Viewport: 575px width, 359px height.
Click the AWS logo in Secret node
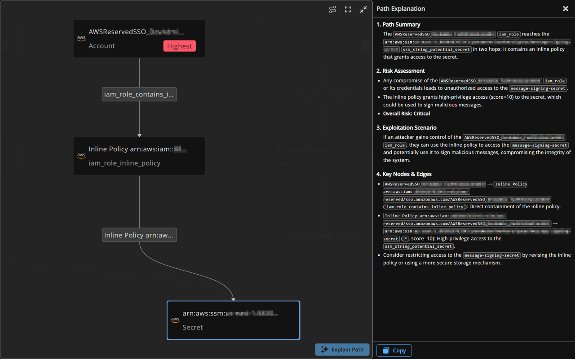pos(175,320)
